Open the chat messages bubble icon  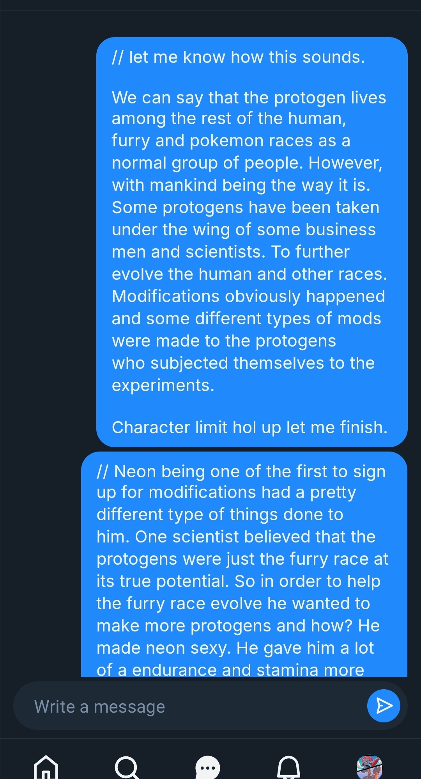pos(207,767)
